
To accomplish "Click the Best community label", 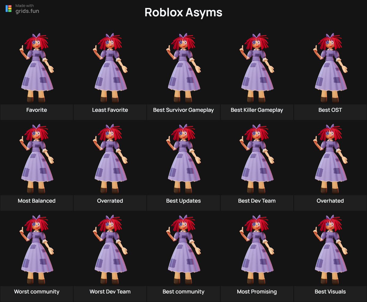I will coord(183,292).
